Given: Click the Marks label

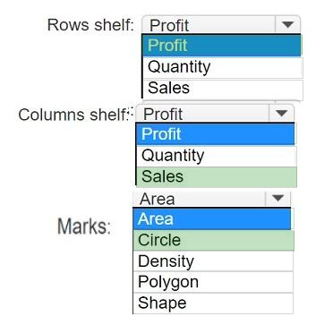Looking at the screenshot, I should coord(84,227).
